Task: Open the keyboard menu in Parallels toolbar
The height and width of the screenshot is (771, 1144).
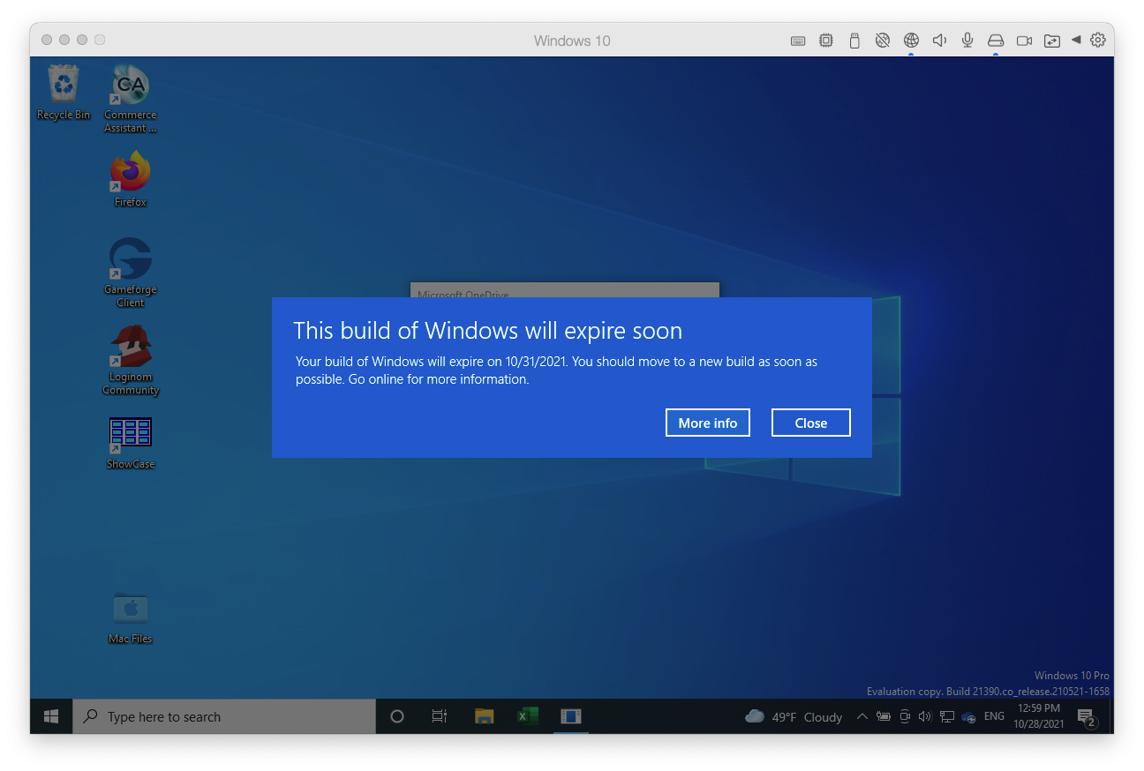Action: (798, 41)
